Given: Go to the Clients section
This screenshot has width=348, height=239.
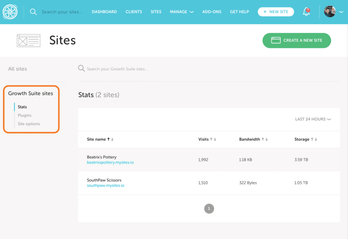Looking at the screenshot, I should click(134, 12).
